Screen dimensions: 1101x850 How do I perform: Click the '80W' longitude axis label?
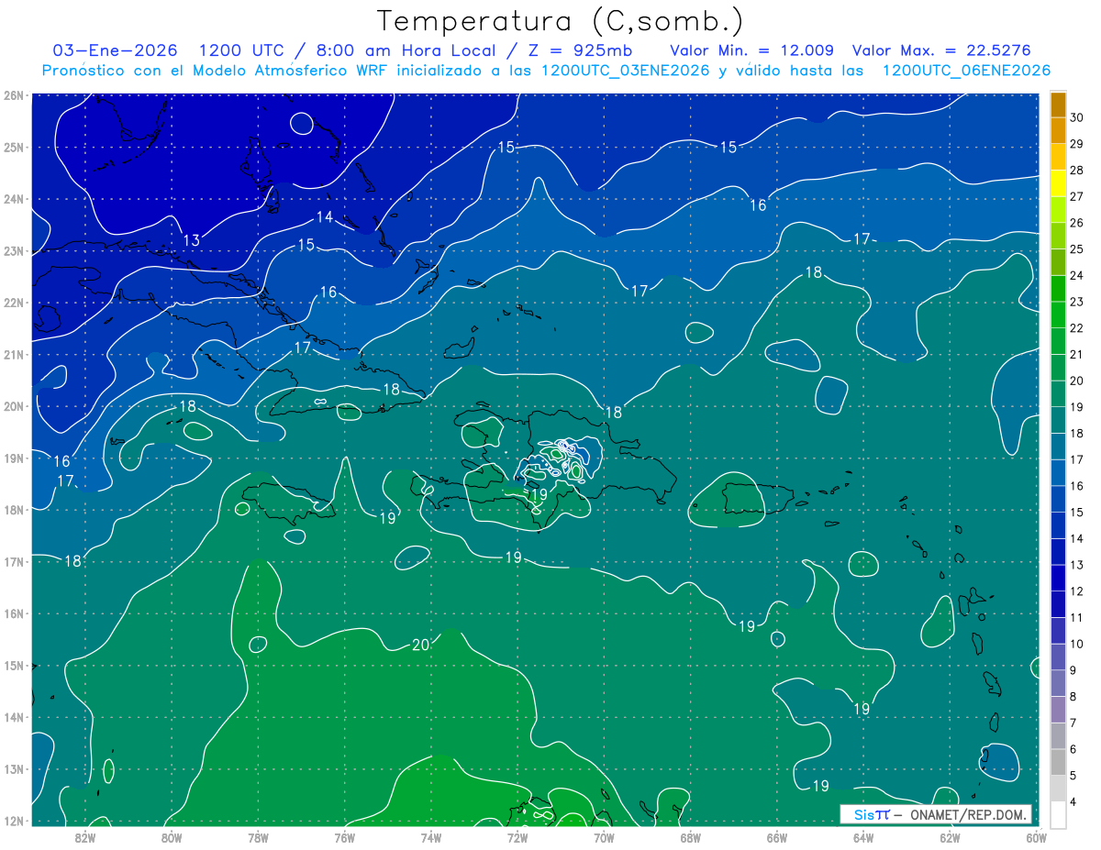(x=171, y=837)
